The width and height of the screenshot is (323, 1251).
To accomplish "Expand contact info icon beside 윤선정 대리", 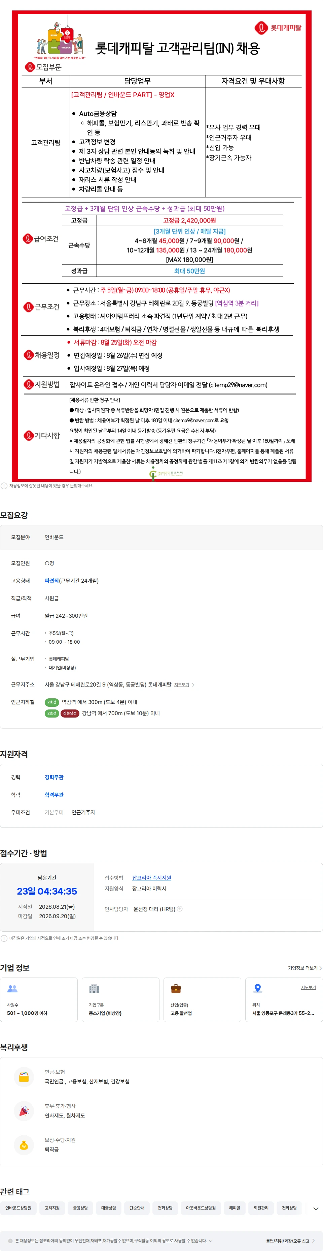I will click(x=180, y=909).
